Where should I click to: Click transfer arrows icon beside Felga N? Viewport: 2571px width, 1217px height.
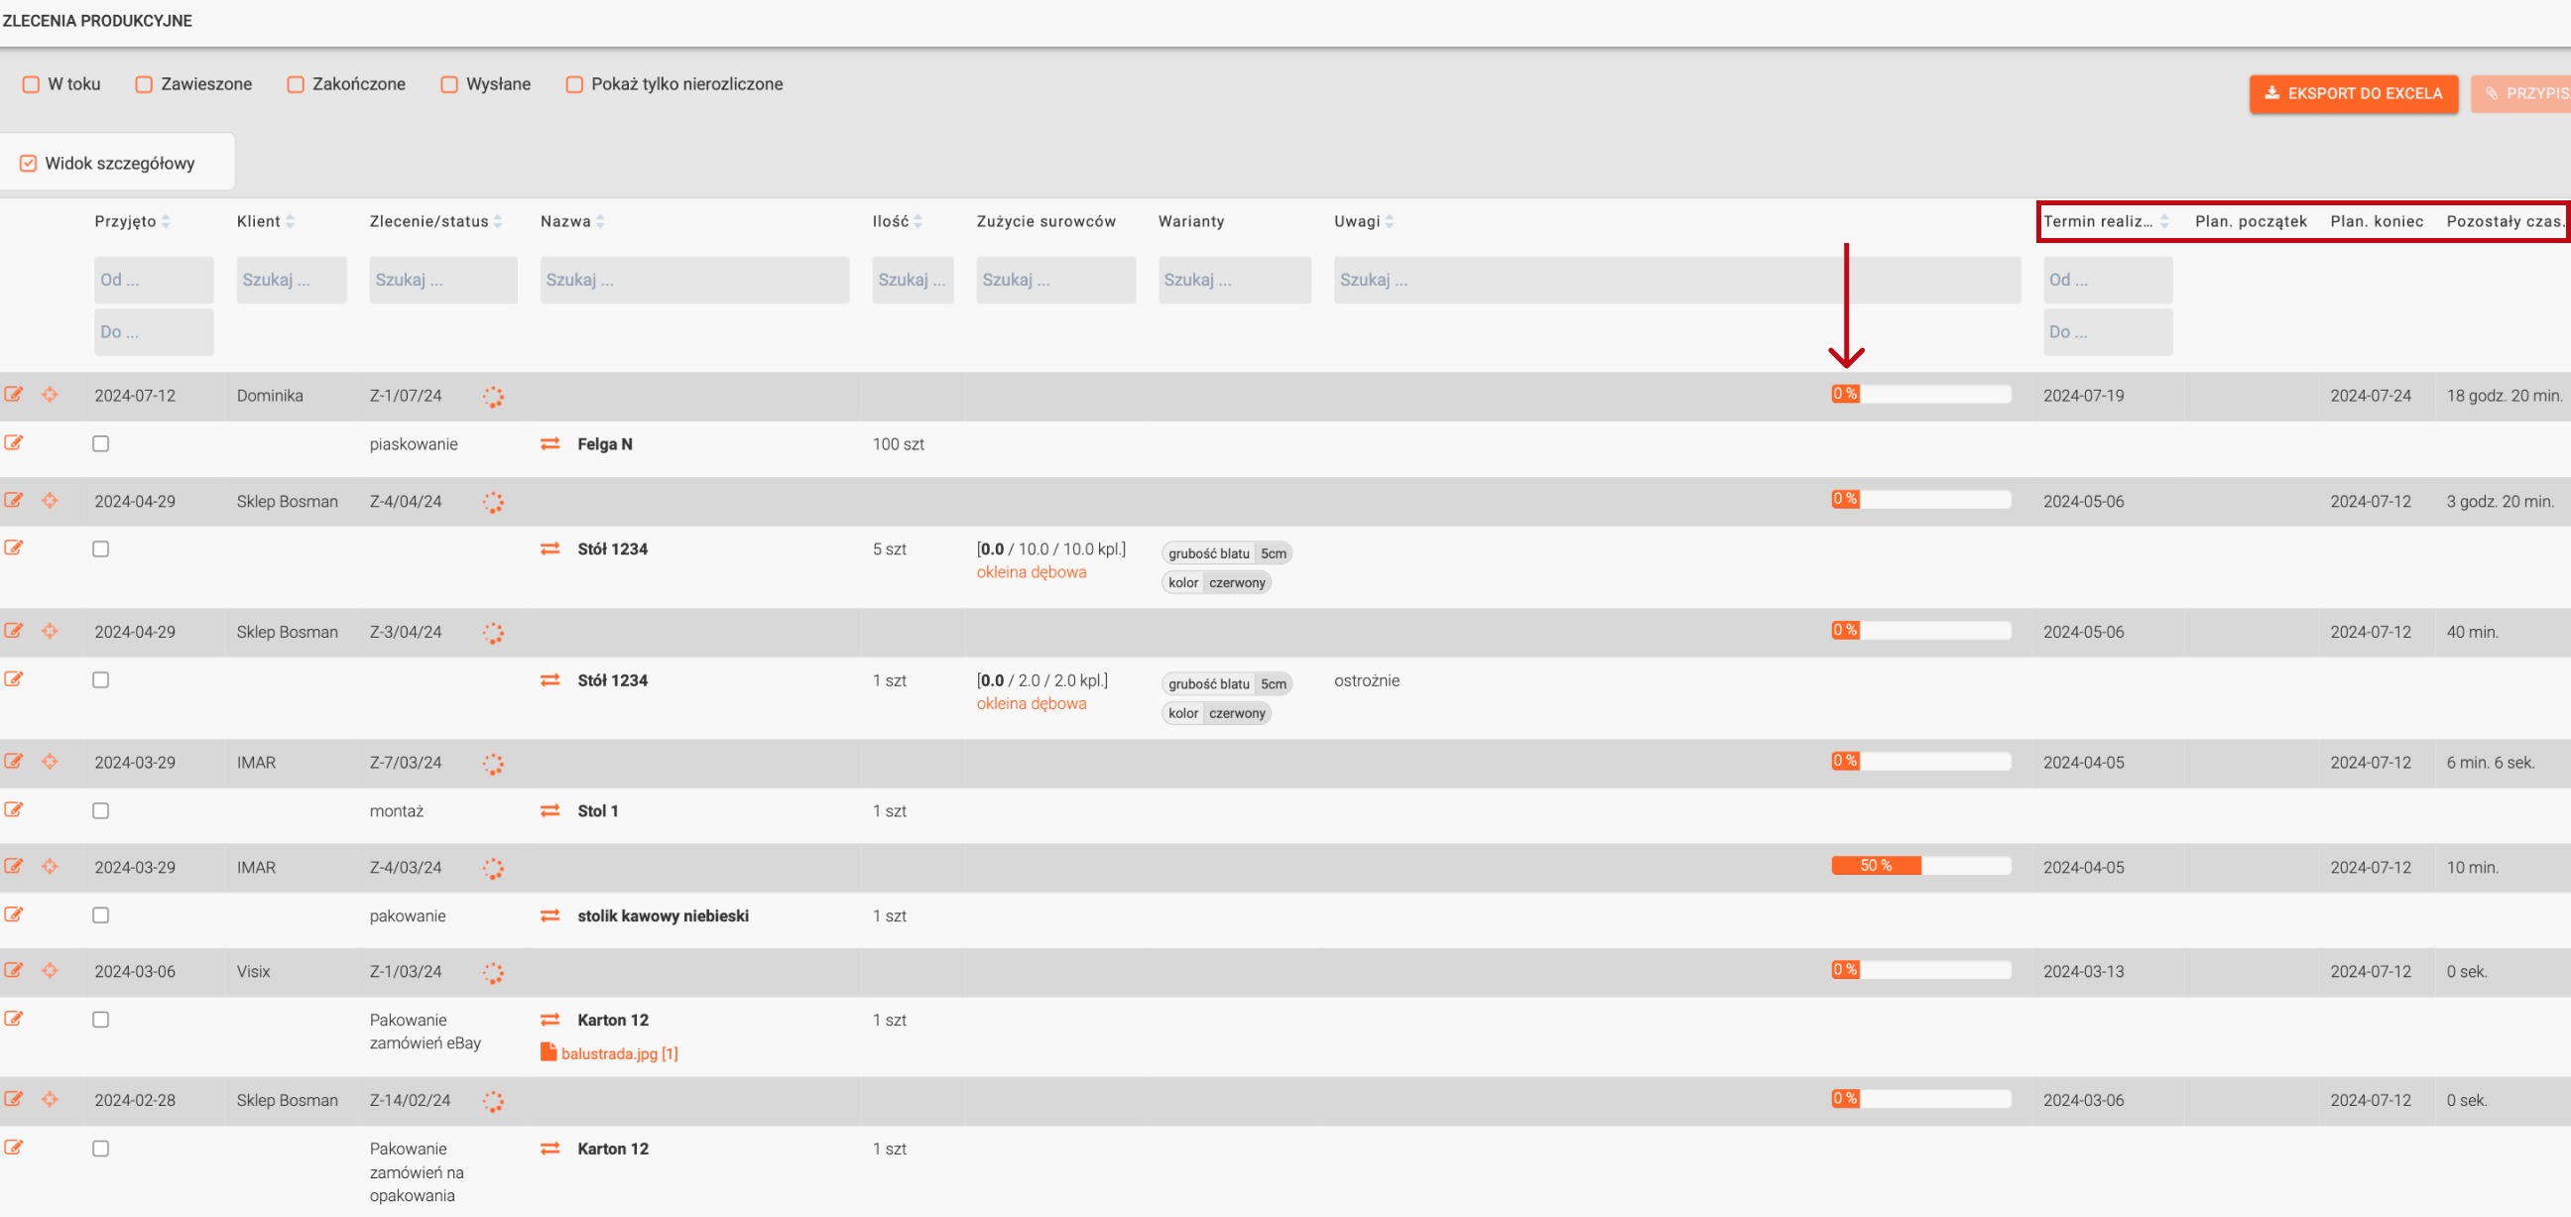(550, 444)
